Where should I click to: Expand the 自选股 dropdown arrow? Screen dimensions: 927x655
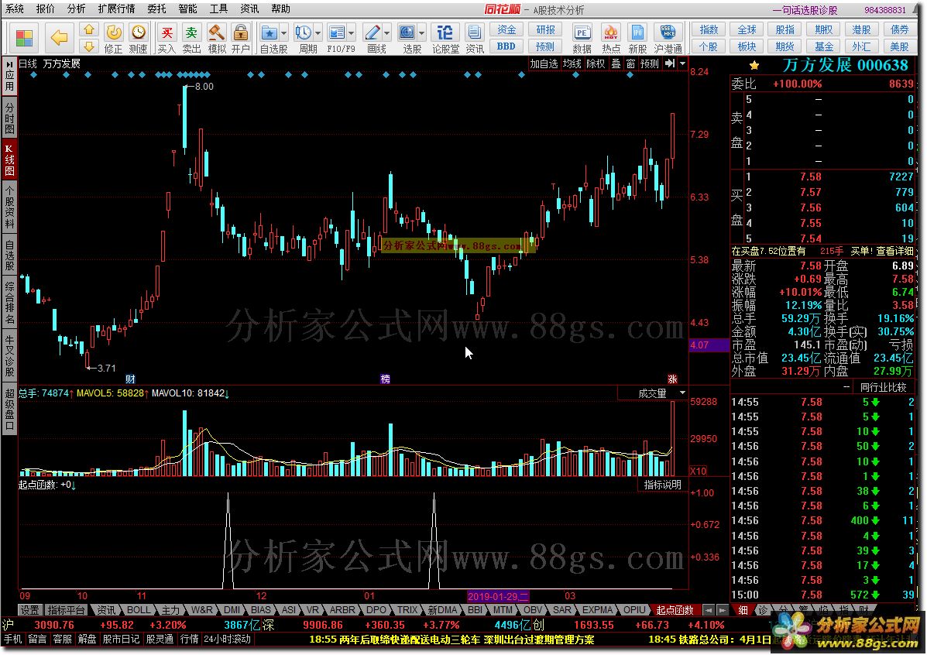coord(284,33)
